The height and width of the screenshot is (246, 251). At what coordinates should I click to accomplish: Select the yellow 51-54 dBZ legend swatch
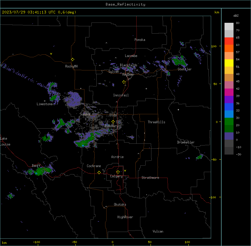coord(229,63)
